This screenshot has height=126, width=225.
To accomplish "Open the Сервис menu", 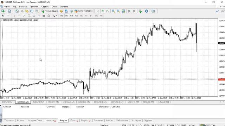I will pos(45,7).
